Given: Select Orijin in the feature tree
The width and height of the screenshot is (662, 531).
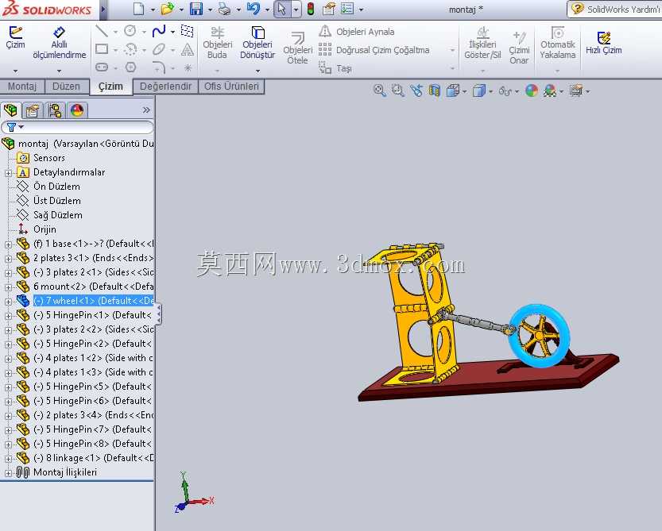Looking at the screenshot, I should (45, 229).
